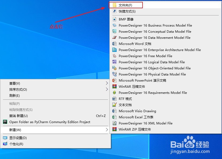Click the XML Model File icon
Screen dimensions: 222x159
pyautogui.click(x=114, y=123)
